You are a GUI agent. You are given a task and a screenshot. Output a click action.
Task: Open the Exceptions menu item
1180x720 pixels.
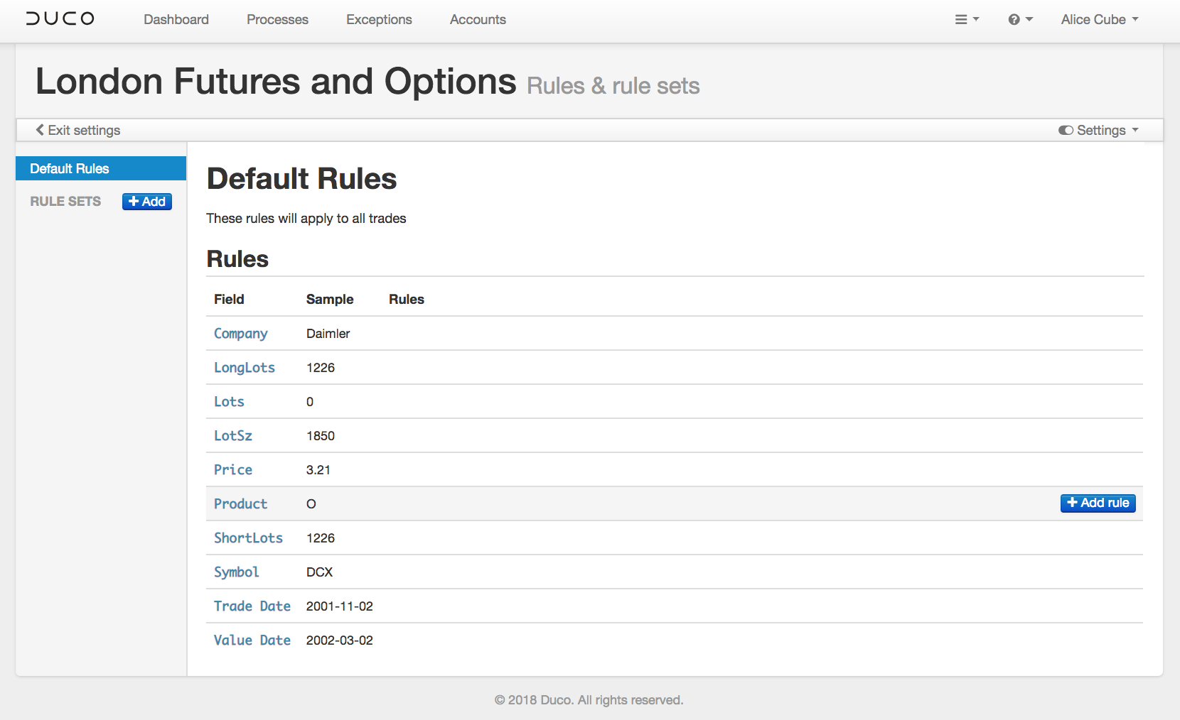coord(379,19)
